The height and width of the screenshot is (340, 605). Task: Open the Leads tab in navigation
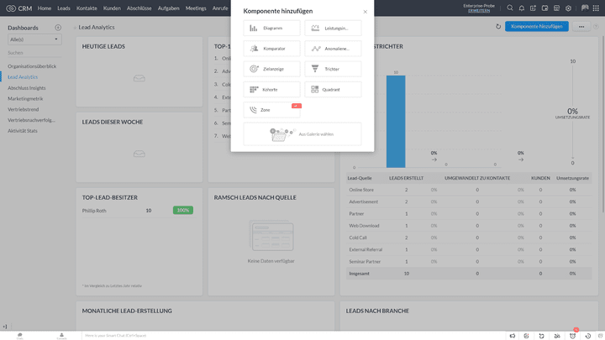[64, 8]
